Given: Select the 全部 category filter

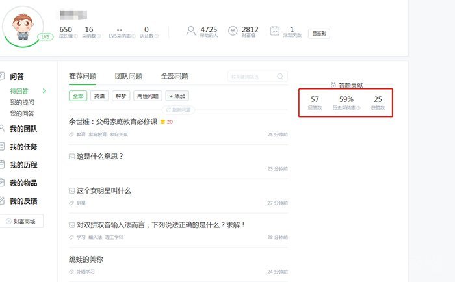Looking at the screenshot, I should click(78, 96).
